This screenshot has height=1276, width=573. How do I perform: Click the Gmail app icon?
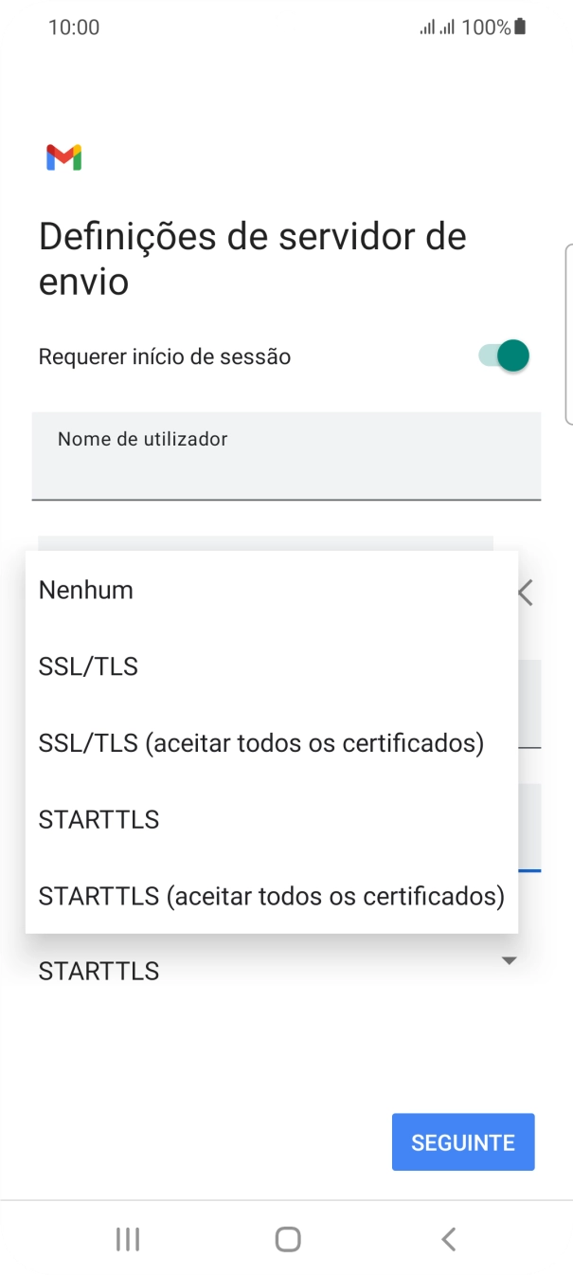point(63,155)
